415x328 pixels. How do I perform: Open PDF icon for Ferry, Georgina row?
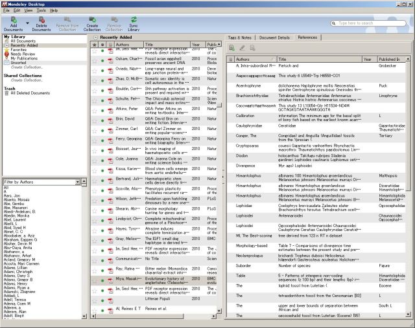(x=110, y=141)
